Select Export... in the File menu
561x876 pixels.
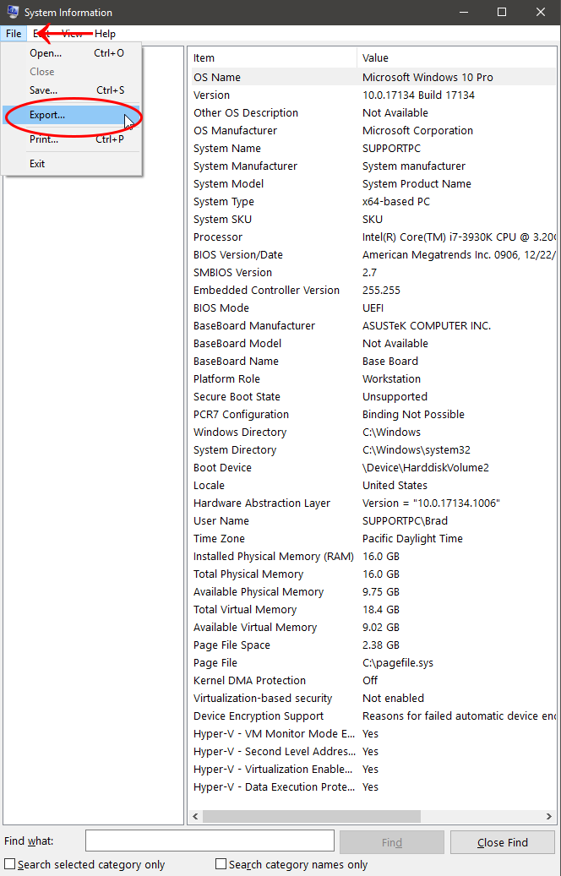click(x=72, y=115)
